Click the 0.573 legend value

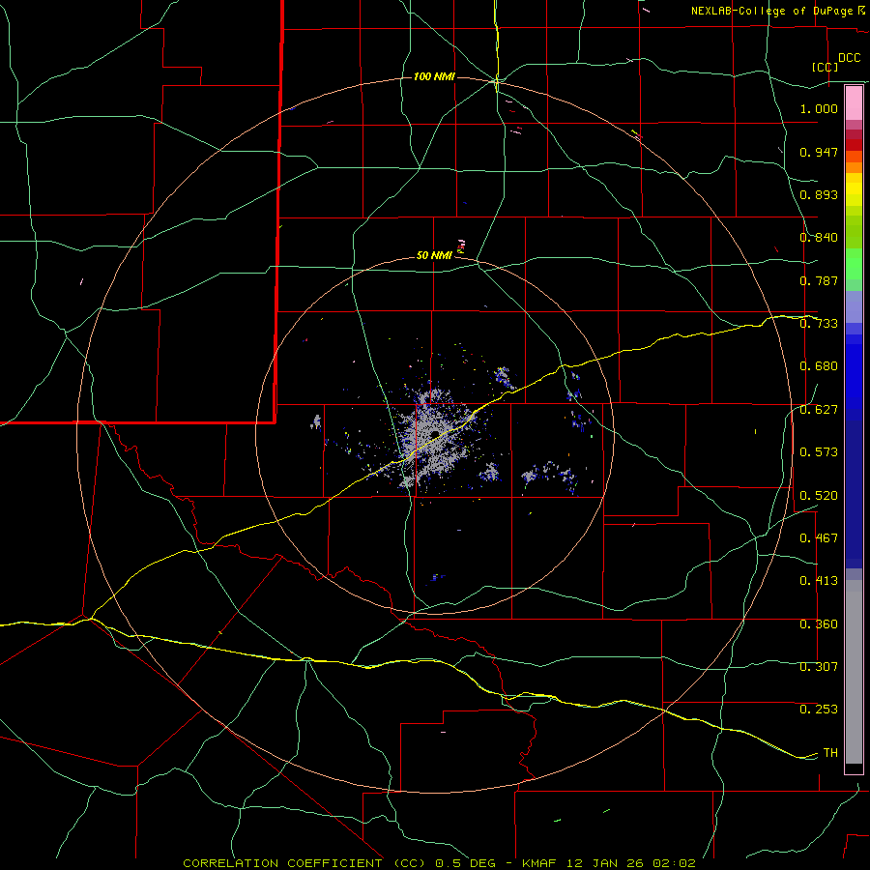click(x=819, y=452)
